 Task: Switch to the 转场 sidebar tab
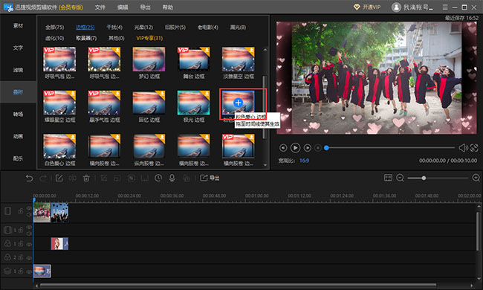tap(18, 114)
